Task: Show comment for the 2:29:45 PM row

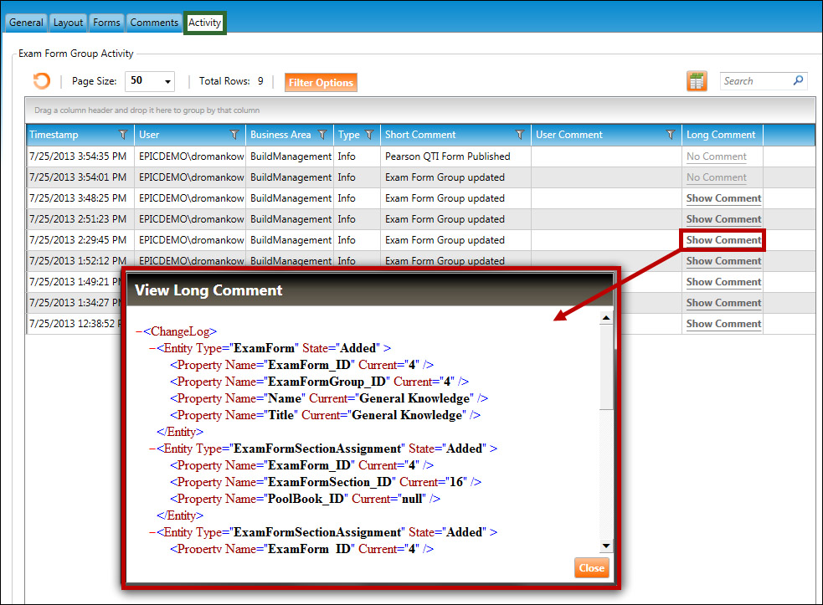Action: pyautogui.click(x=723, y=240)
